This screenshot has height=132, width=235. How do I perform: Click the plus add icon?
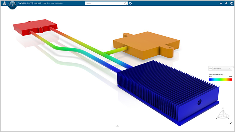point(221,3)
